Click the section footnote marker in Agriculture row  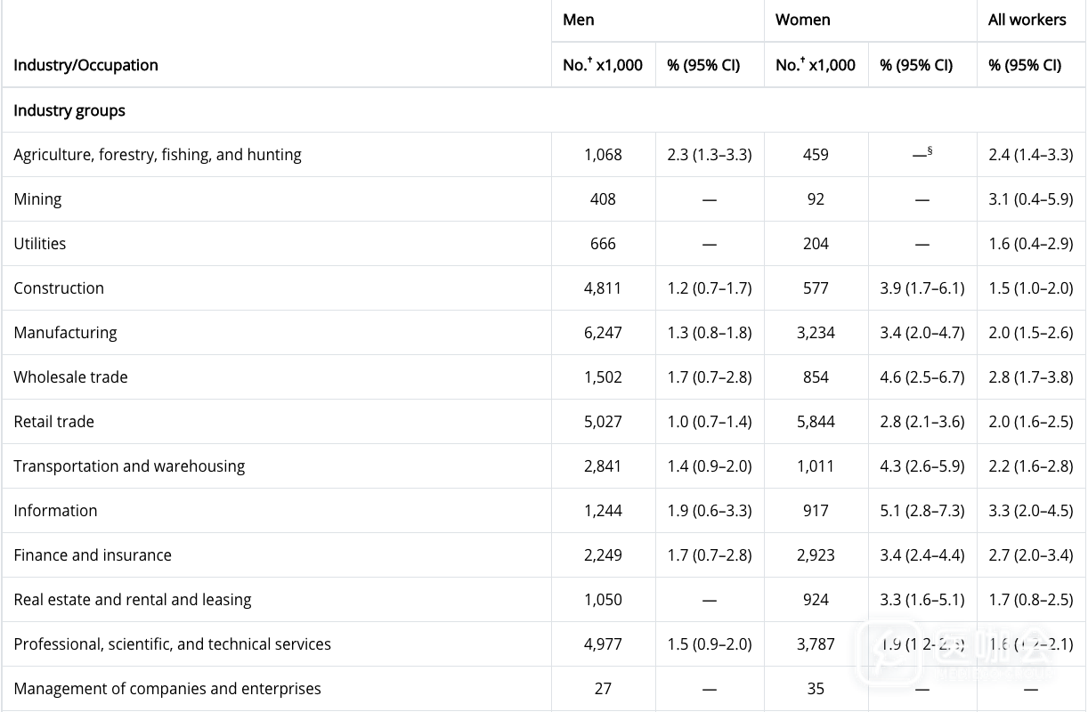coord(930,150)
